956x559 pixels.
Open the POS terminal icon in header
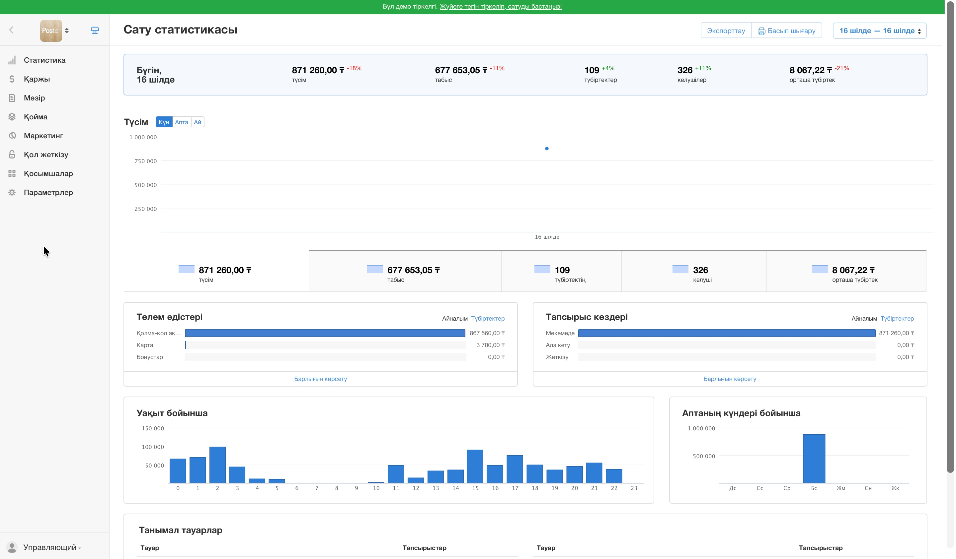tap(95, 31)
